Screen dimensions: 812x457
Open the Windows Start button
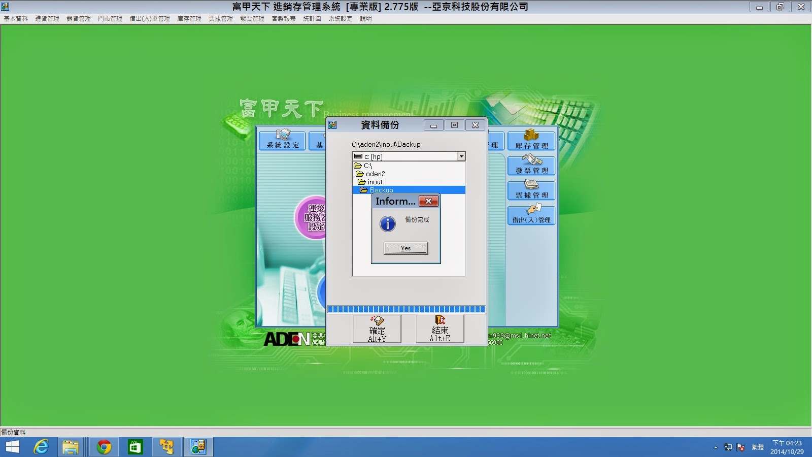[x=12, y=447]
